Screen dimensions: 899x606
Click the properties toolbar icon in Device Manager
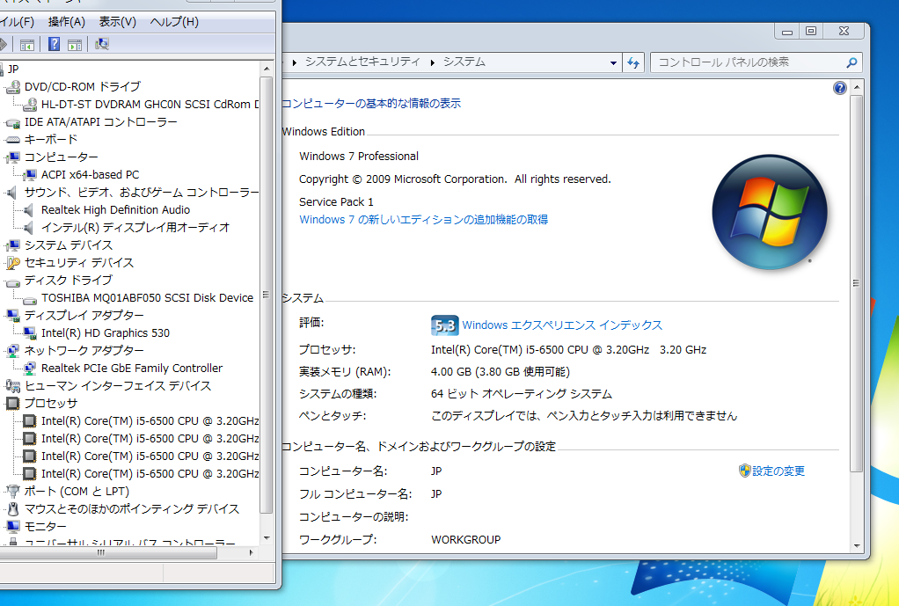(76, 44)
